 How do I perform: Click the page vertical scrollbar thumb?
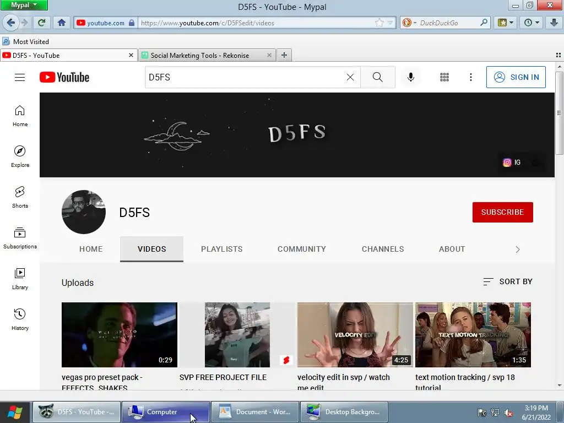click(x=560, y=113)
